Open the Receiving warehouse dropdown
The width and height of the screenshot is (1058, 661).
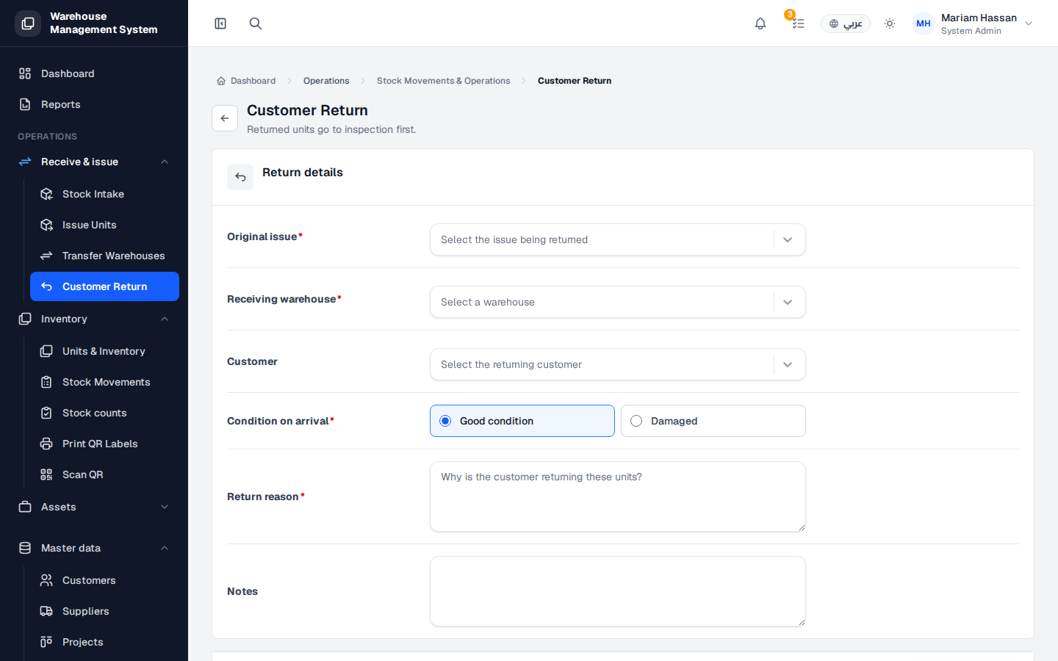tap(618, 302)
